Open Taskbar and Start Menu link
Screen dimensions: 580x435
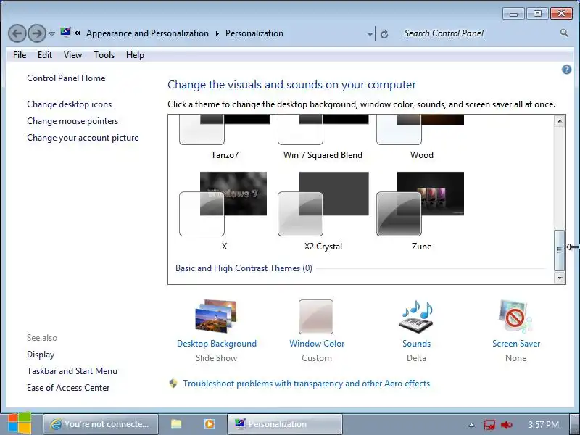[72, 371]
